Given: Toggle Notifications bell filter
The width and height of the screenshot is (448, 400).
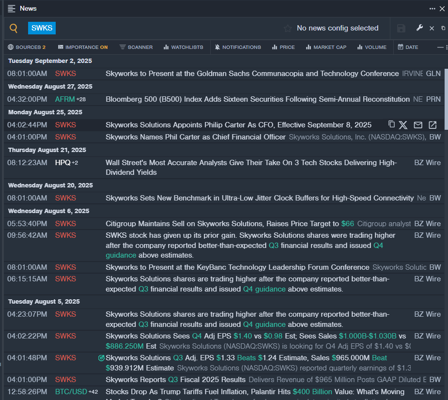Looking at the screenshot, I should click(x=238, y=47).
